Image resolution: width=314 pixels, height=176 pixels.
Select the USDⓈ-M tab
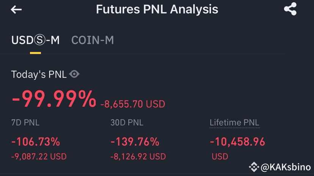pyautogui.click(x=35, y=40)
